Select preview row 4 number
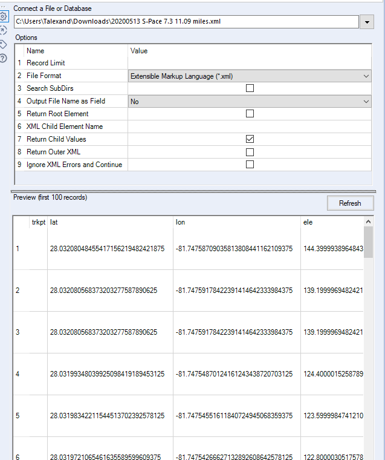This screenshot has height=460, width=385. [x=18, y=374]
